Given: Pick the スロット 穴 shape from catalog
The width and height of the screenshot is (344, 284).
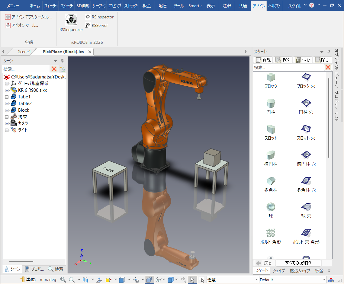Looking at the screenshot, I should [x=306, y=133].
